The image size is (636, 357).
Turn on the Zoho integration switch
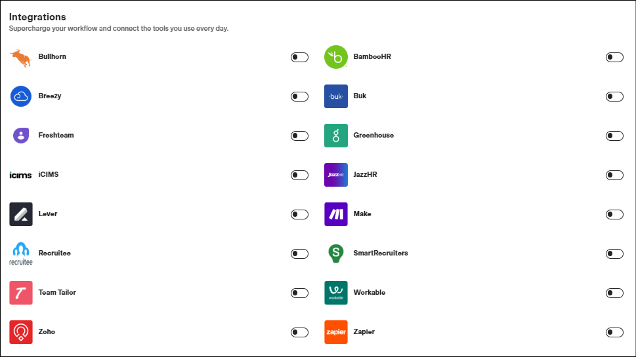coord(299,332)
